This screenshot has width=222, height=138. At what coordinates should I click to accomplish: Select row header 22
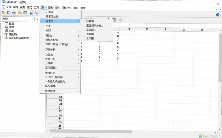click(55, 111)
